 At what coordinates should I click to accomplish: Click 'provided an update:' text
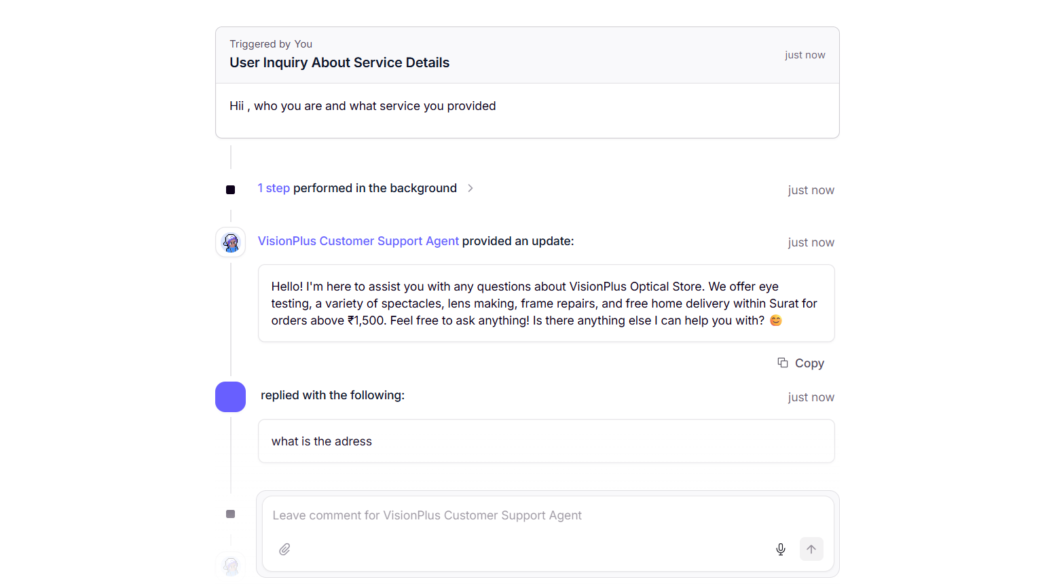518,241
